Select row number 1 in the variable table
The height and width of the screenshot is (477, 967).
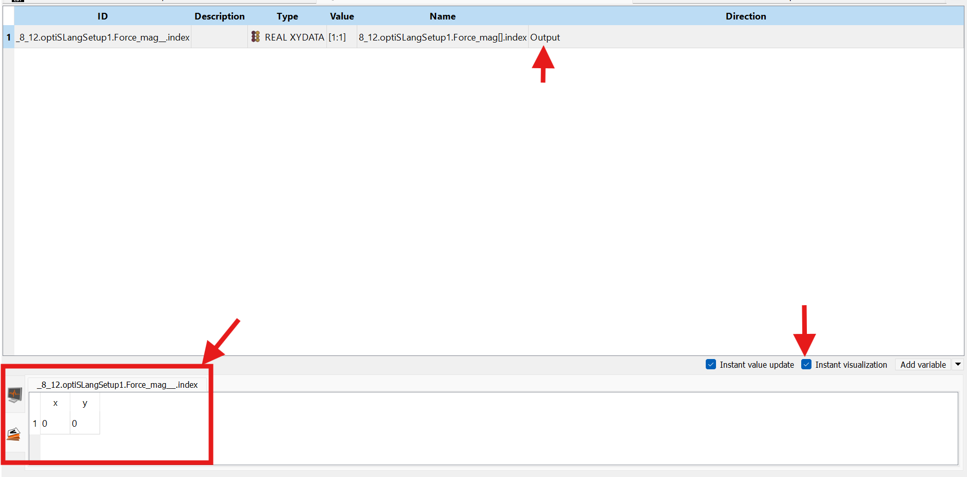[9, 37]
